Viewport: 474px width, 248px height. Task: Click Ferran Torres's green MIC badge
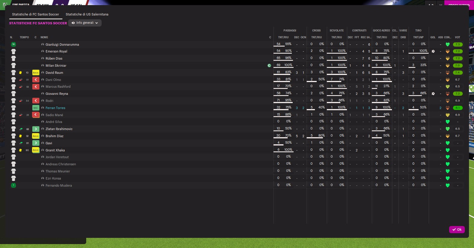coord(36,108)
